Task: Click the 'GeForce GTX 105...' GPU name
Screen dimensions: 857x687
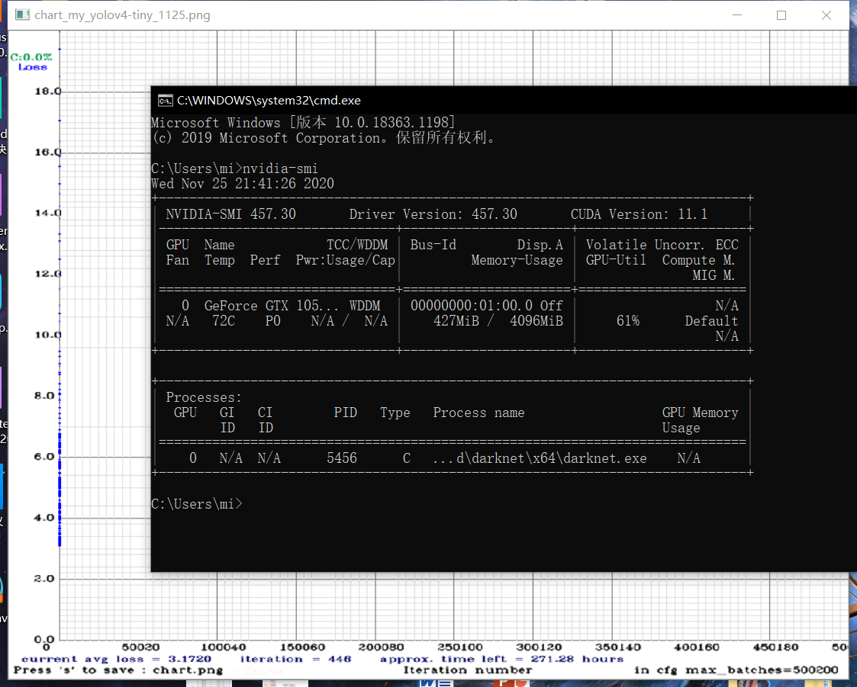Action: [272, 306]
